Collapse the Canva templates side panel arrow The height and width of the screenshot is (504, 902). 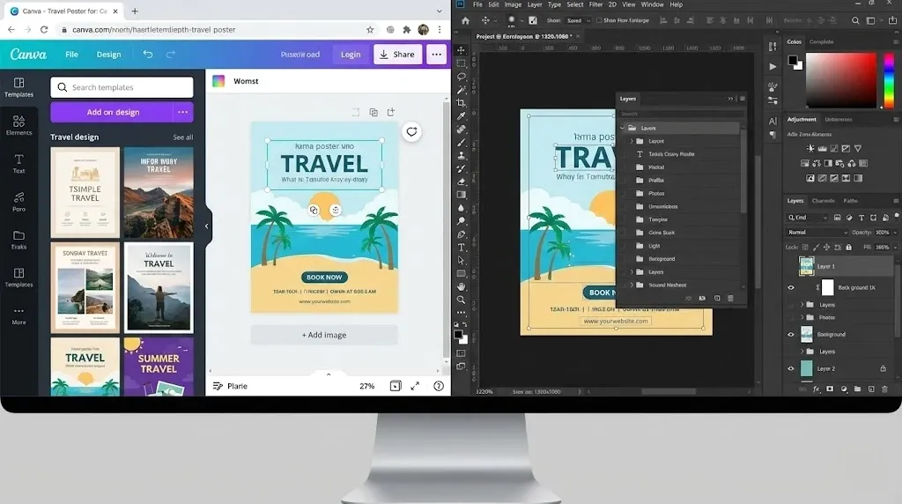[x=207, y=226]
